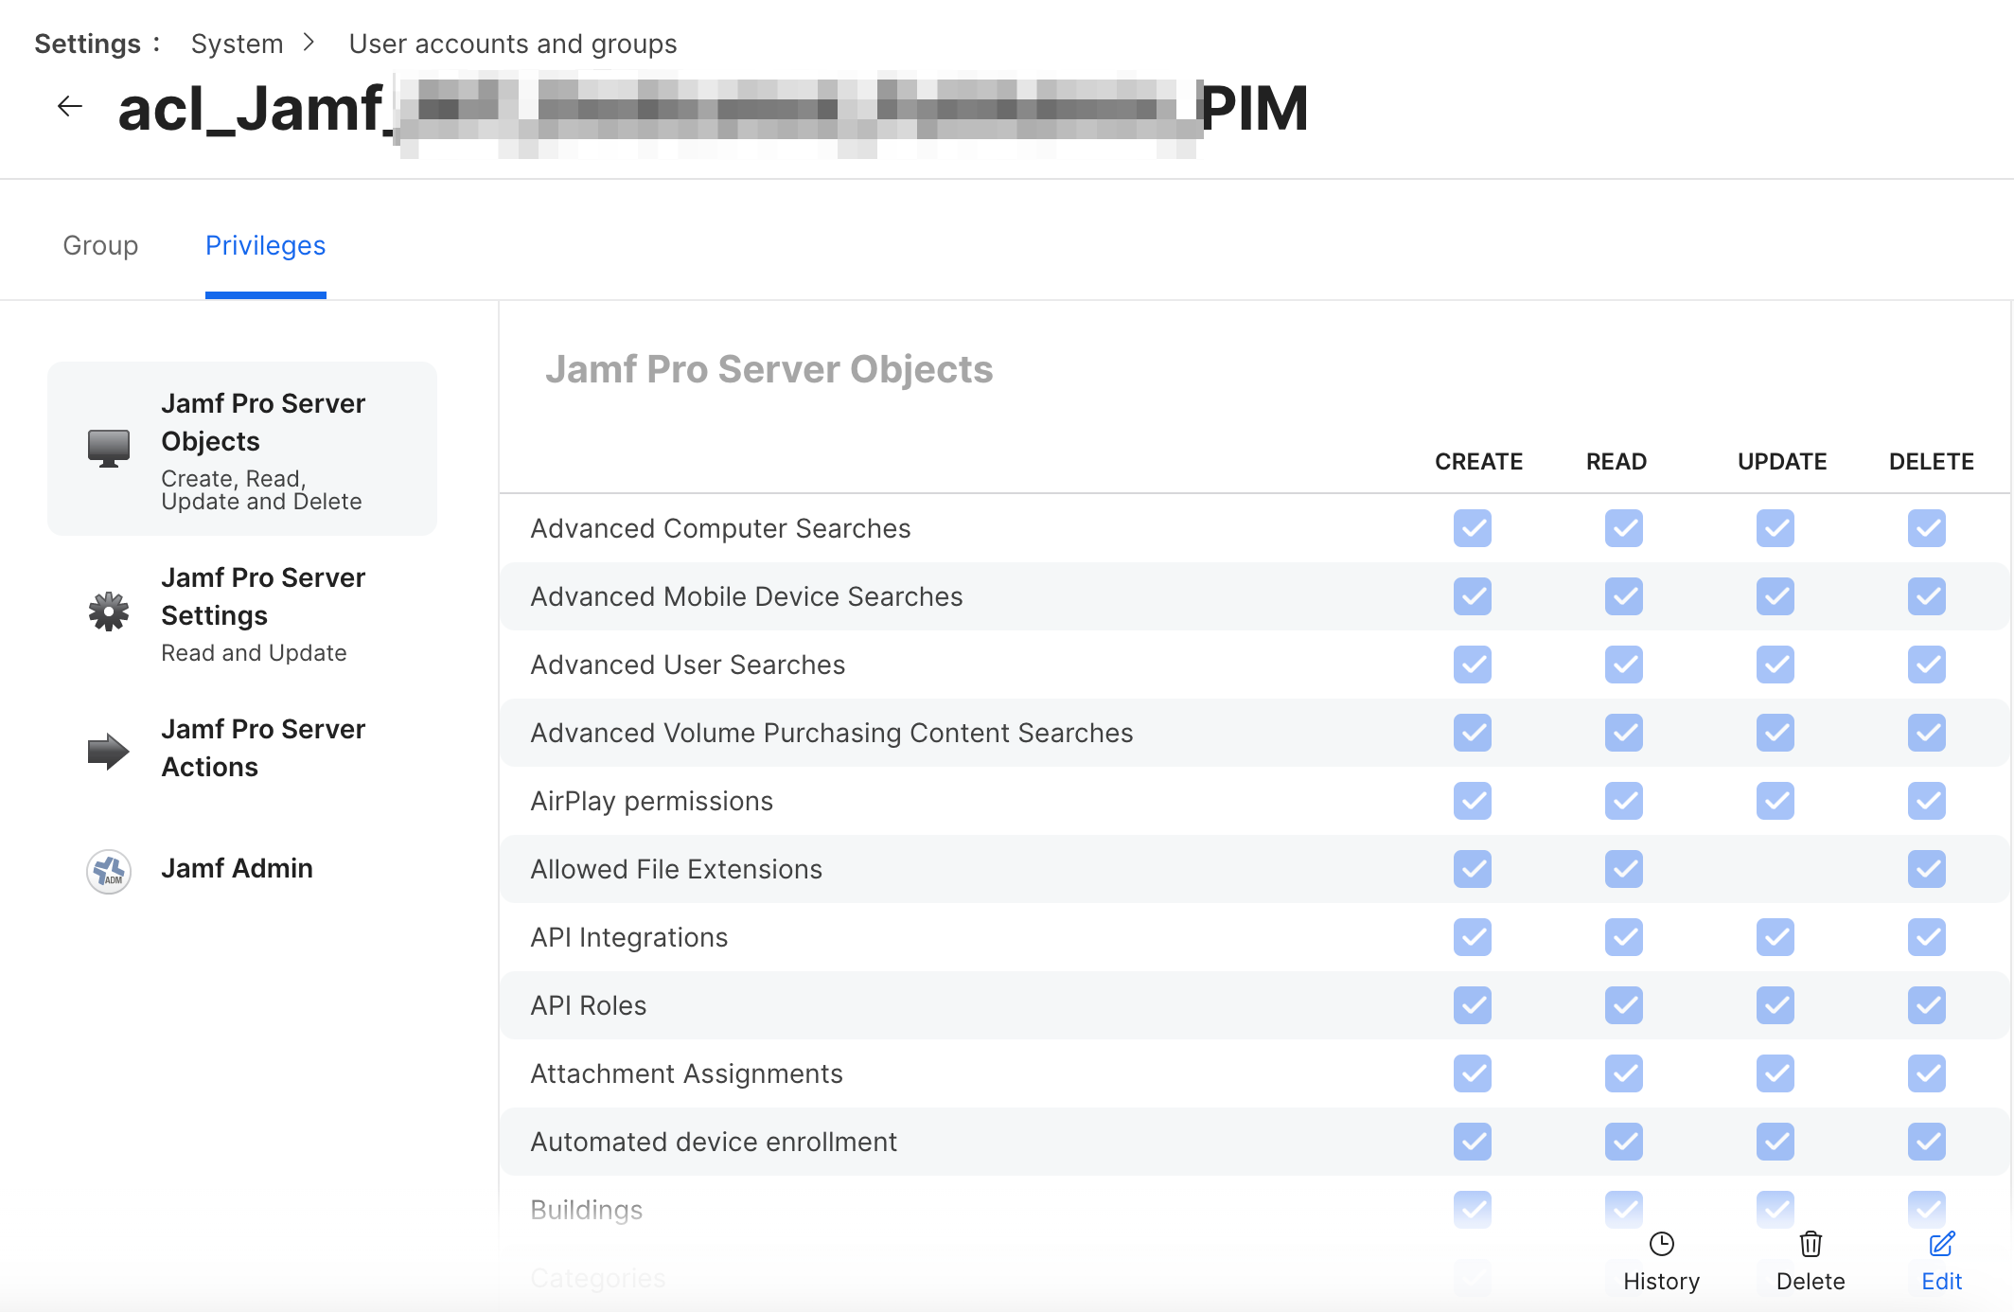Click the Jamf Admin app icon
The height and width of the screenshot is (1312, 2014).
click(x=109, y=871)
